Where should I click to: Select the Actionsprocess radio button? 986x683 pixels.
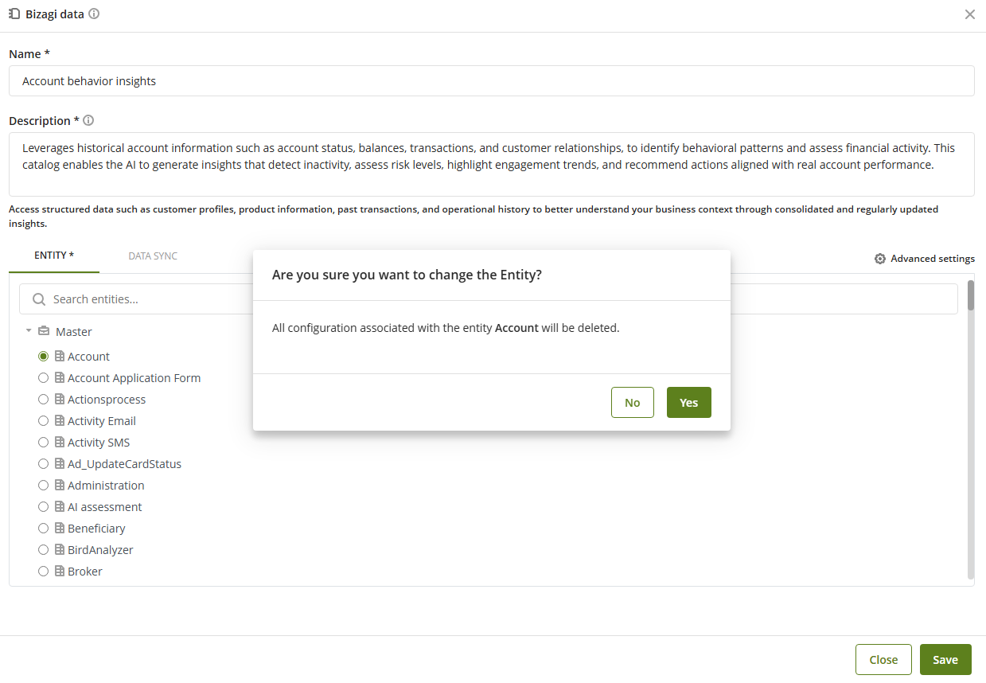coord(43,399)
